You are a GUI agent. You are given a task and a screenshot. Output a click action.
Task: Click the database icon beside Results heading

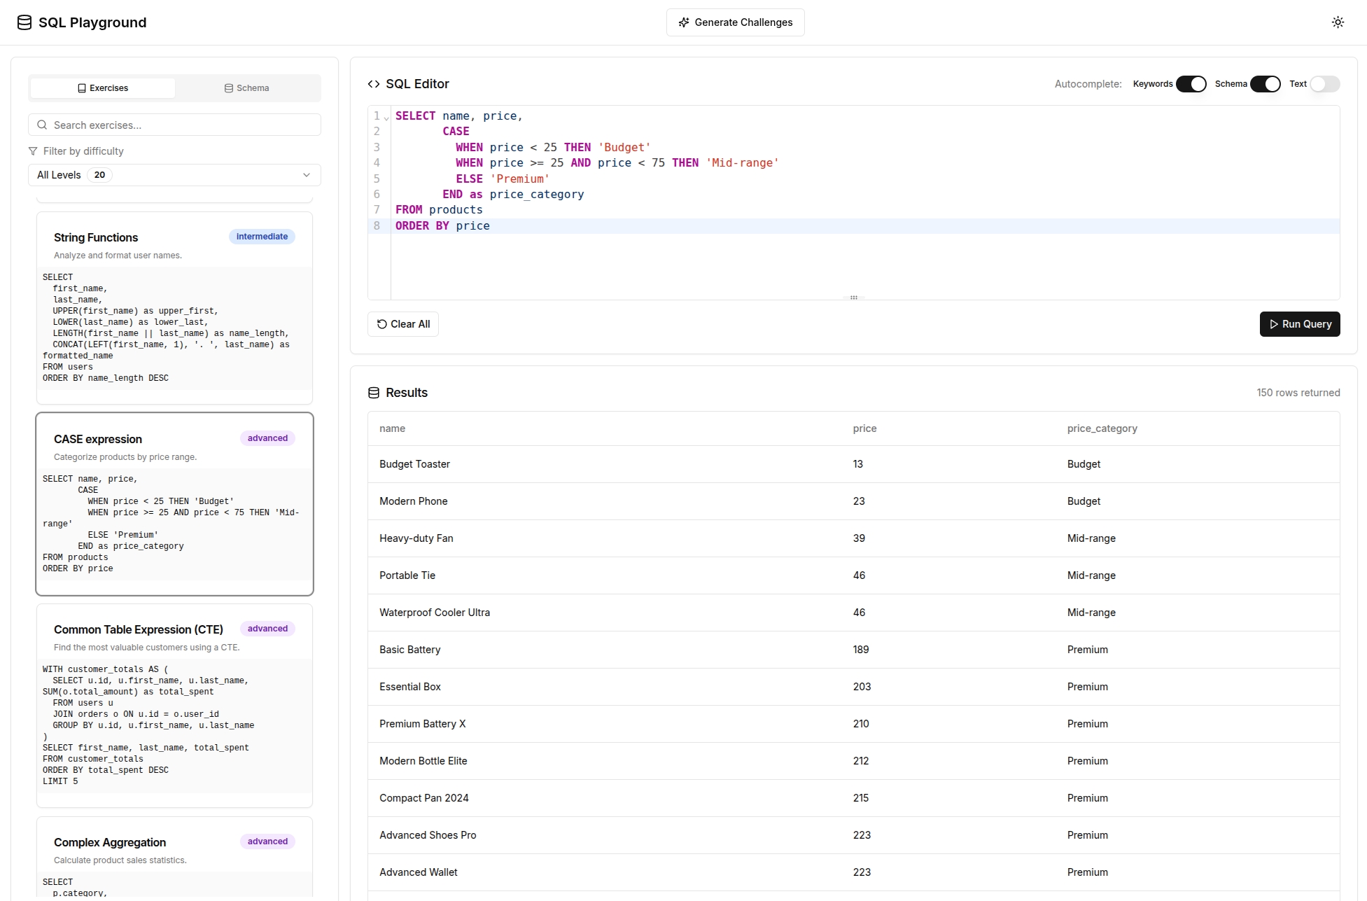[374, 393]
